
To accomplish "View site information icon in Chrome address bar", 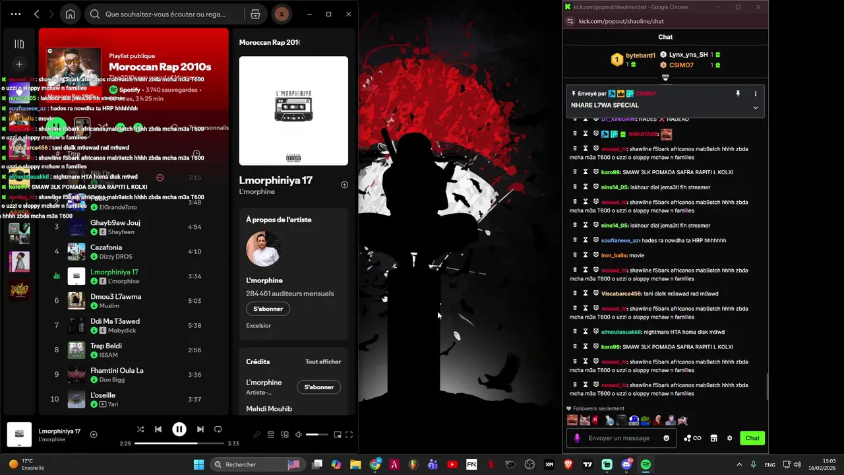I will (570, 21).
